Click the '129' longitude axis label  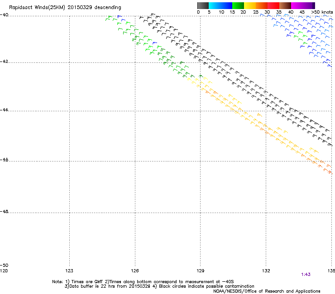point(201,271)
